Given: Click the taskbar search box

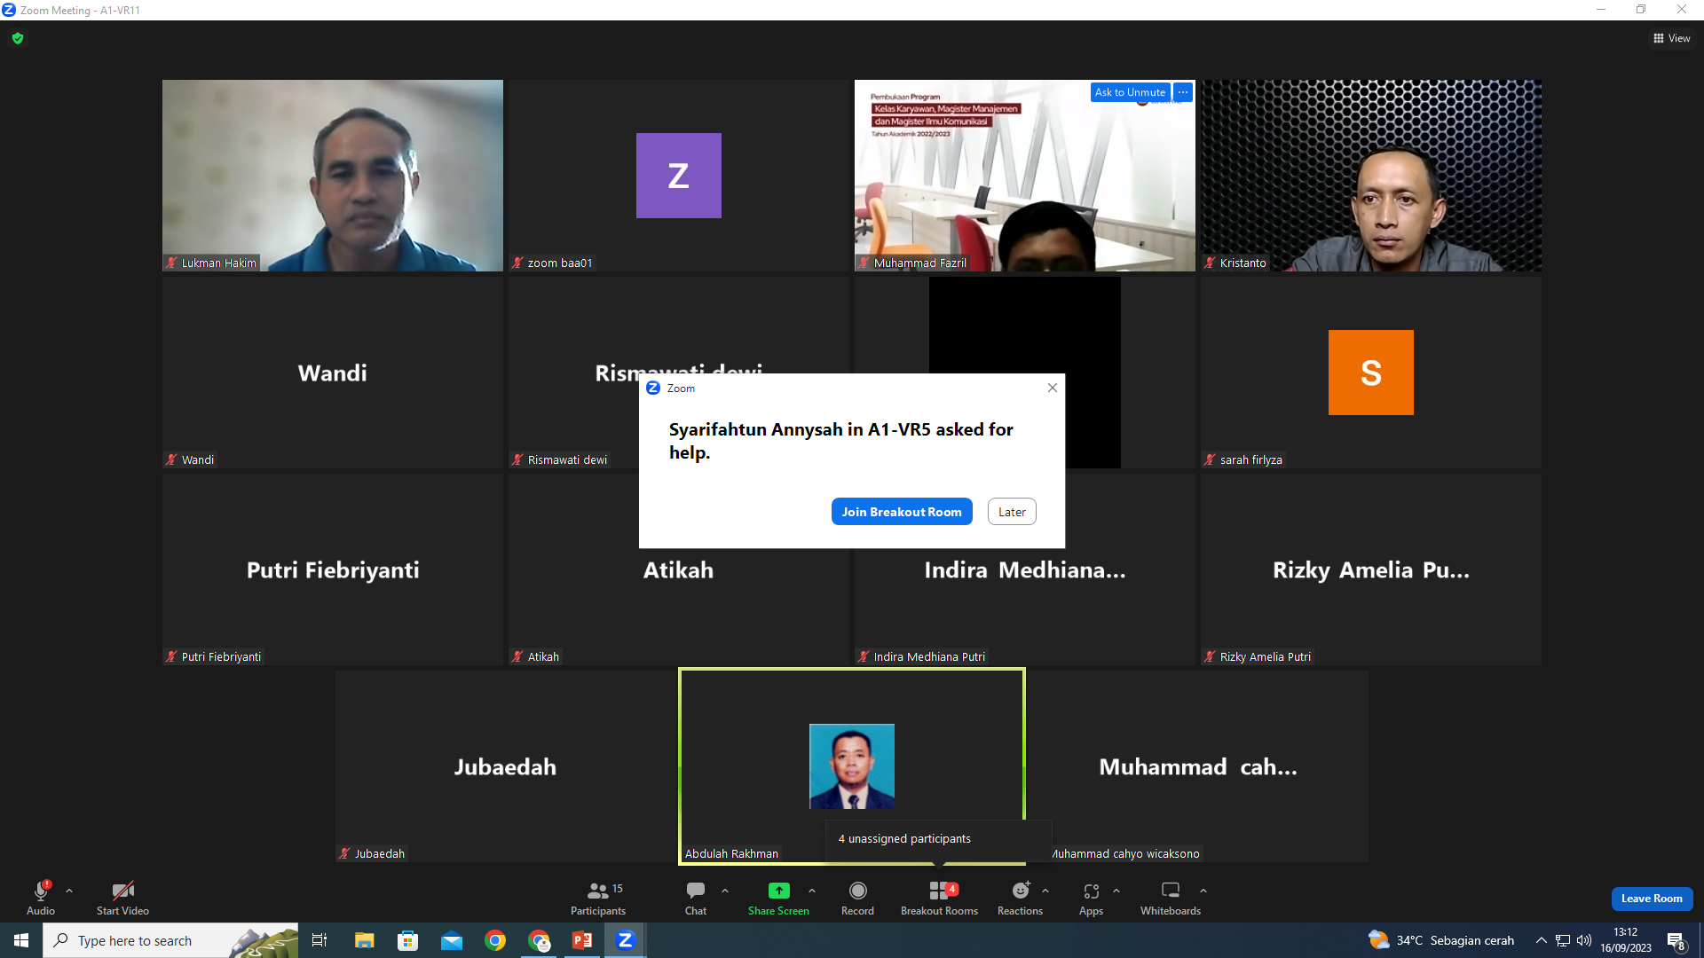Looking at the screenshot, I should click(170, 940).
